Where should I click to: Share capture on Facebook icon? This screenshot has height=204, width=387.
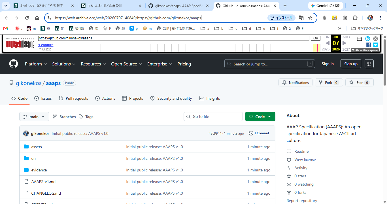pyautogui.click(x=369, y=45)
